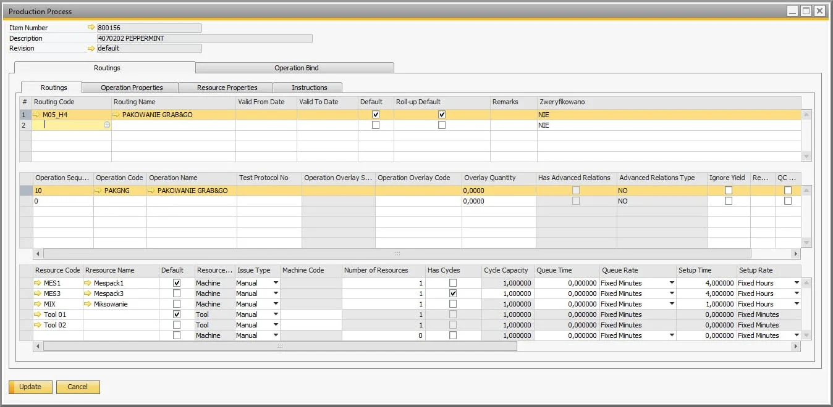The width and height of the screenshot is (833, 407).
Task: Click the Cancel button
Action: (x=78, y=387)
